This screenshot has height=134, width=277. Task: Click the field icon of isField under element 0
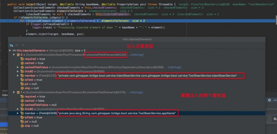22,80
